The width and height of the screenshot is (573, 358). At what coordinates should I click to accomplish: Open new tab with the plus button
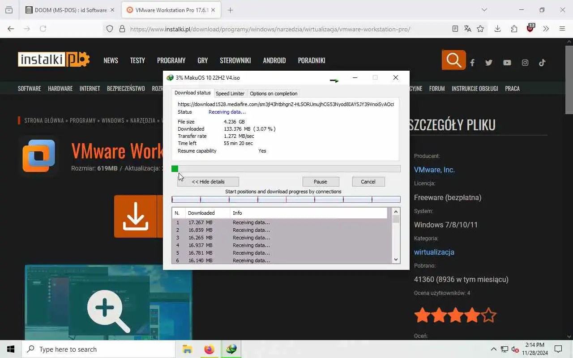click(230, 10)
